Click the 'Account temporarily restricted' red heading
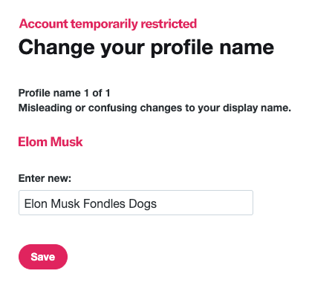This screenshot has height=288, width=309. tap(108, 24)
